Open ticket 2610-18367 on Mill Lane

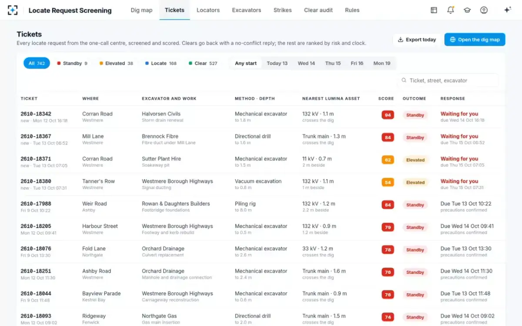[261, 139]
